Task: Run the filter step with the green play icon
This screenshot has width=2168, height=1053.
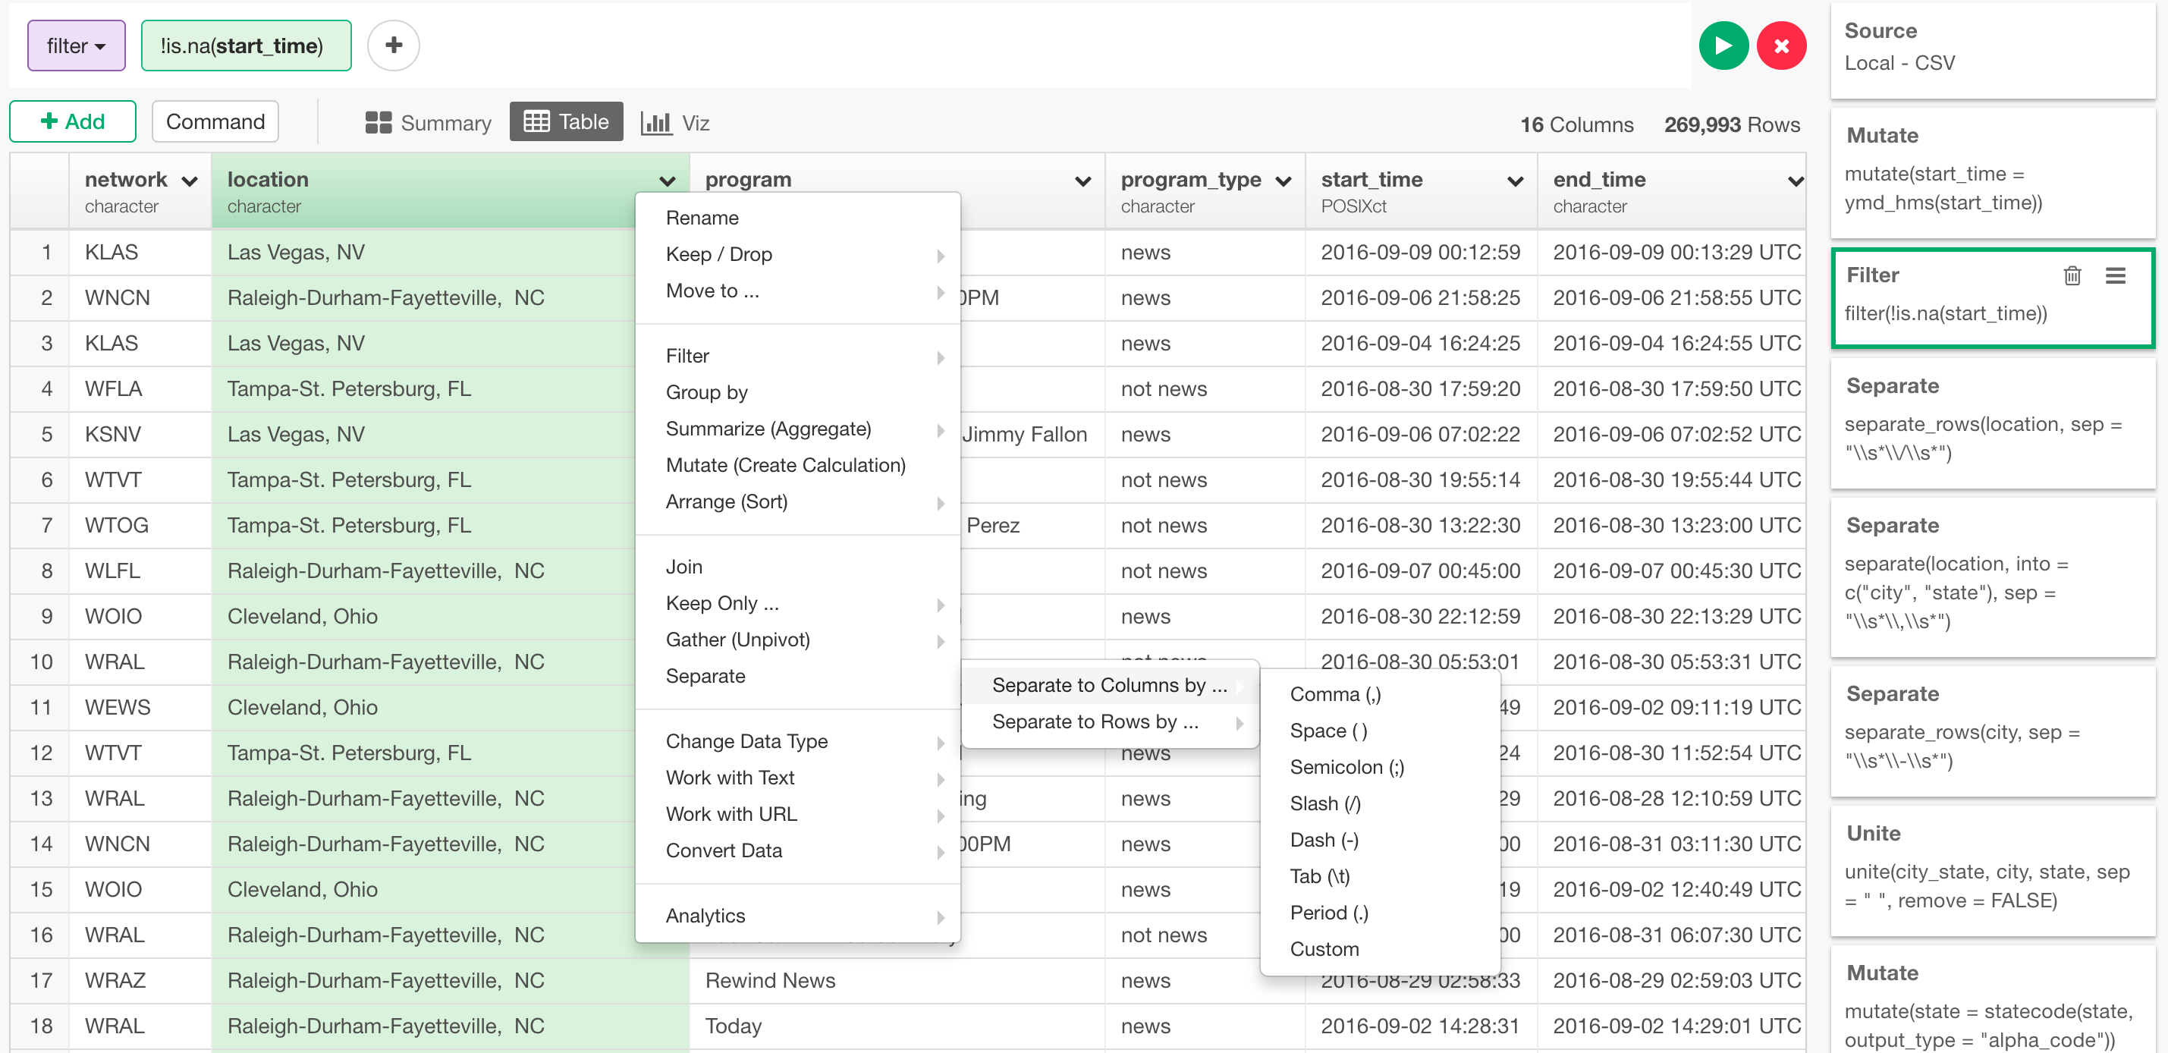Action: (x=1723, y=46)
